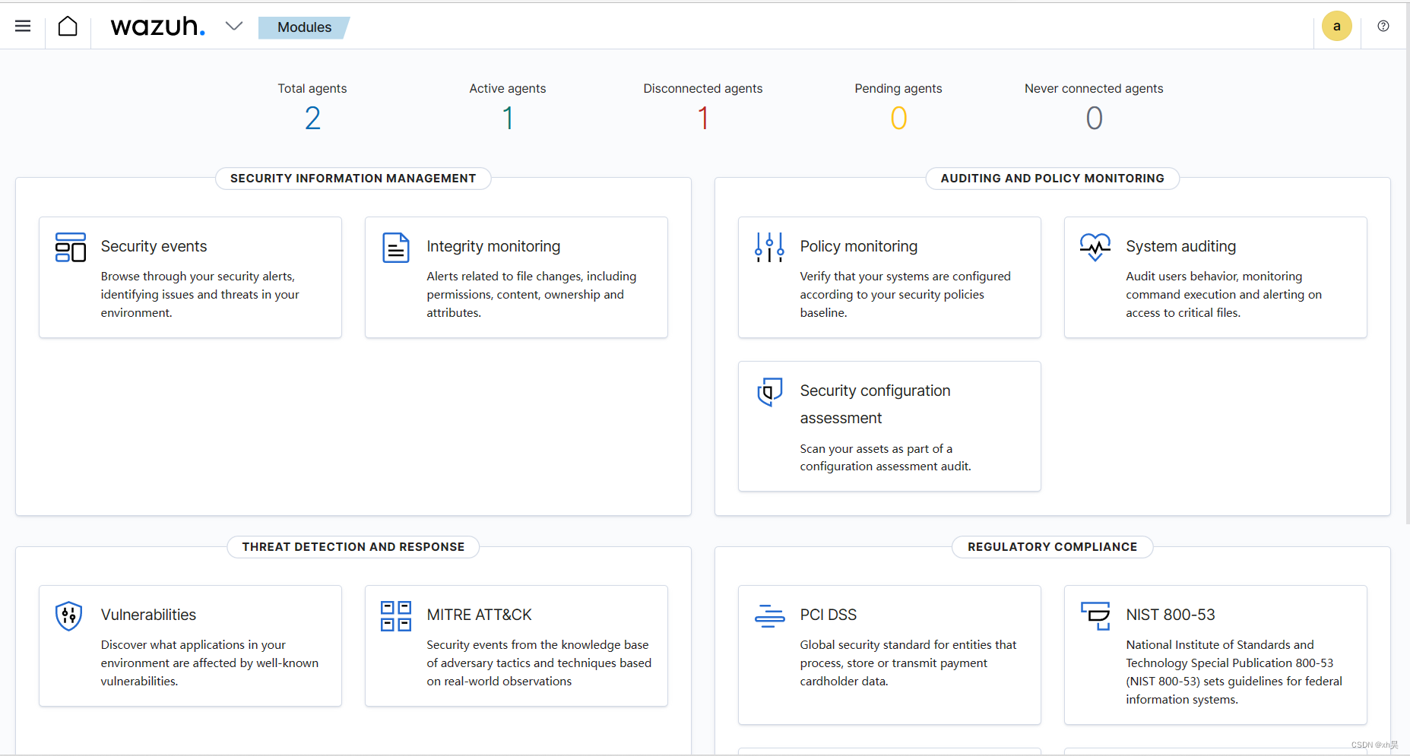Go to the home icon
The width and height of the screenshot is (1410, 756).
click(x=68, y=27)
